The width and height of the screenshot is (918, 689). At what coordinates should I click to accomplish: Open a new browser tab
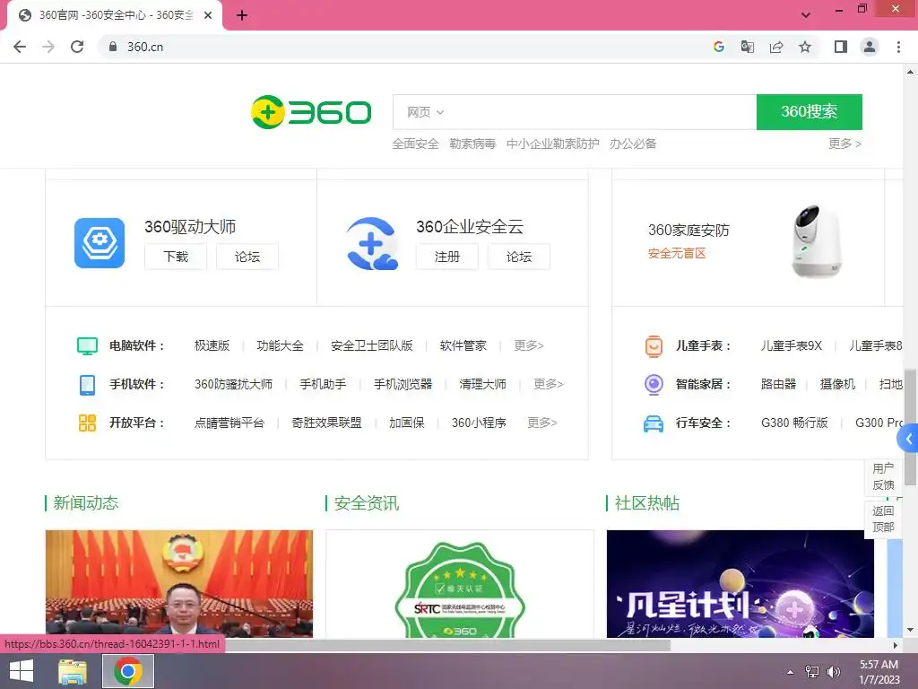tap(242, 16)
